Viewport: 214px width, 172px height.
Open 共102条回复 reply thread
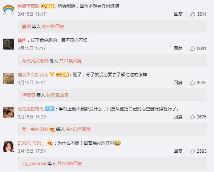tap(78, 129)
